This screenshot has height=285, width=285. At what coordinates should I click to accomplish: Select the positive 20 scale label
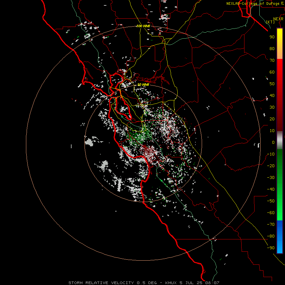tap(272, 119)
